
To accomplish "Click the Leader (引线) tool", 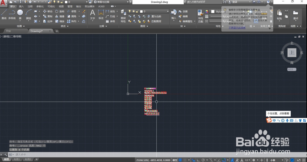I will (110, 17).
